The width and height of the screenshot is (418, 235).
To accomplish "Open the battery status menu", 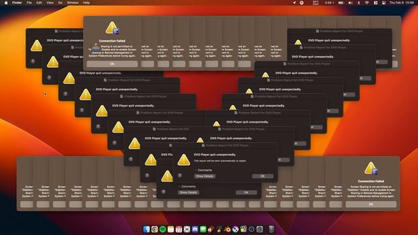I will pyautogui.click(x=341, y=3).
